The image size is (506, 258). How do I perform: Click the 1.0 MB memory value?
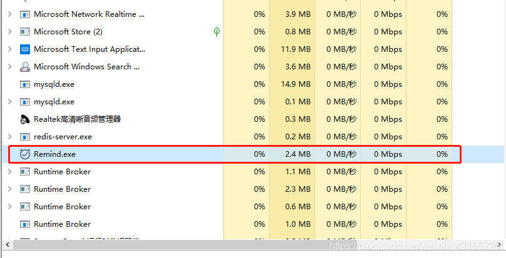click(x=298, y=224)
